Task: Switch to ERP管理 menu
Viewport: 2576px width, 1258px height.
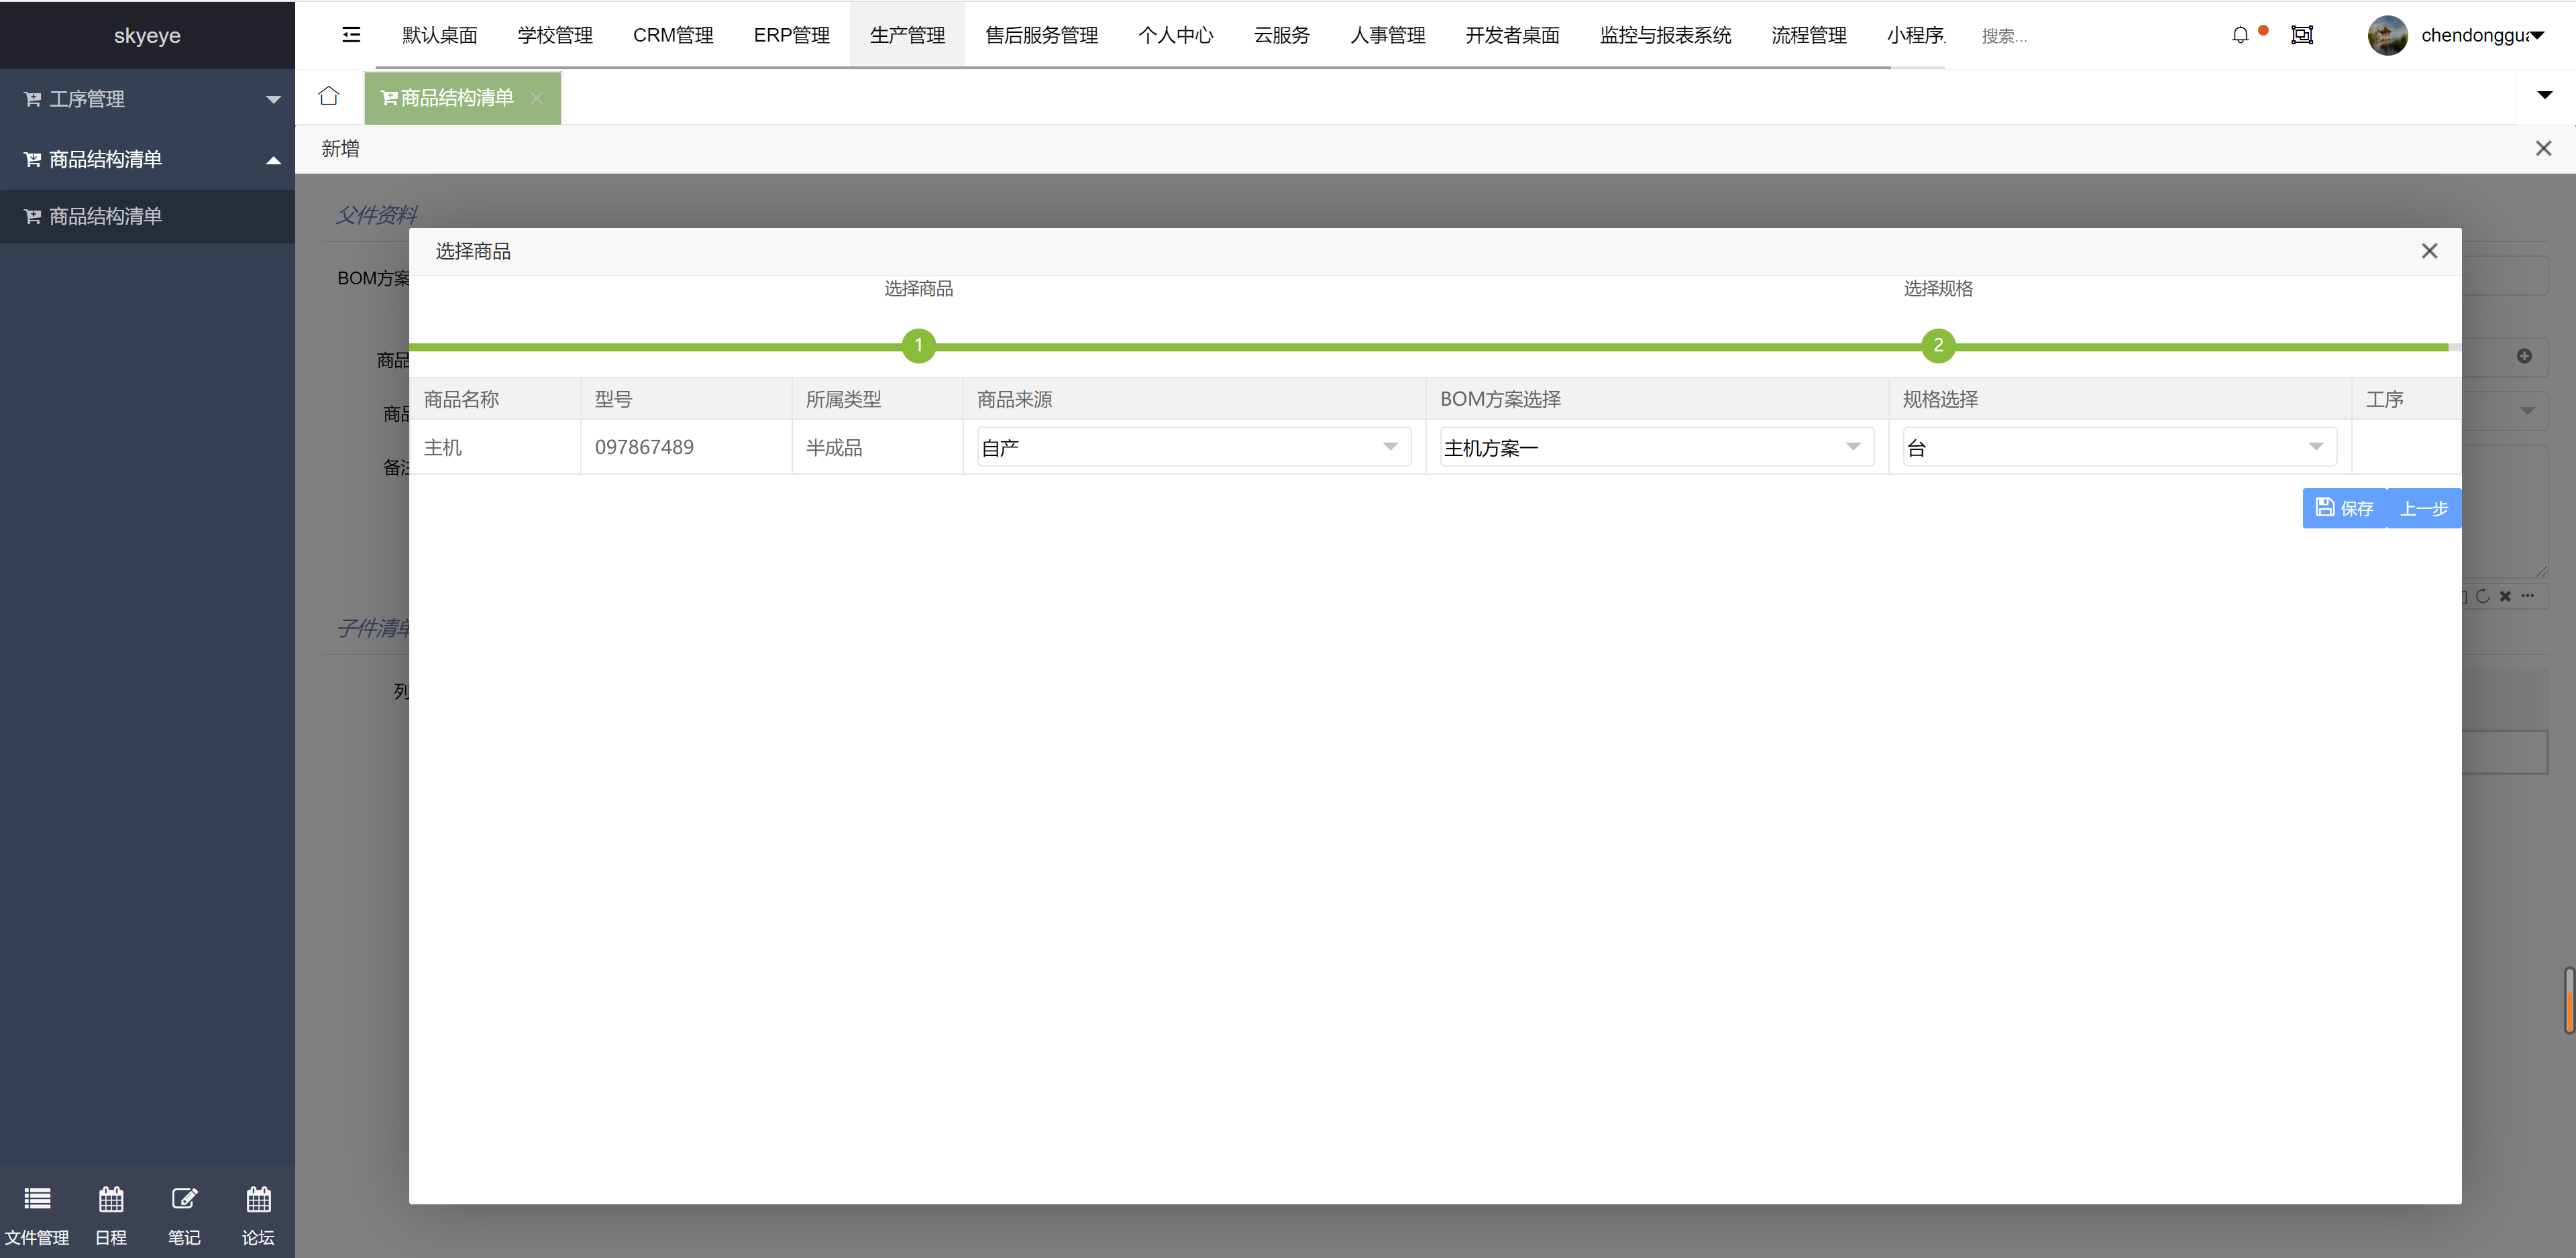Action: [791, 35]
